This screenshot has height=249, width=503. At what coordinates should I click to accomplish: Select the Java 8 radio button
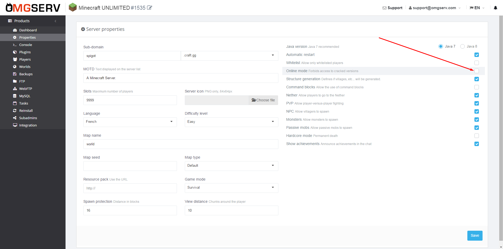(x=462, y=46)
